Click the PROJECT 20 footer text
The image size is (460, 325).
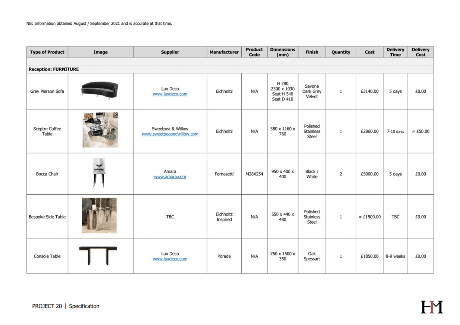(x=47, y=306)
